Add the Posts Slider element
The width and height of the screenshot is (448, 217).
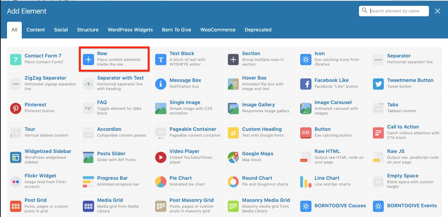click(x=116, y=156)
